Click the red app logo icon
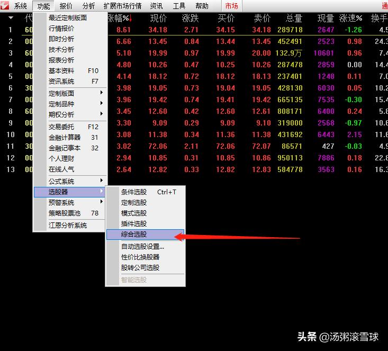 pos(4,5)
